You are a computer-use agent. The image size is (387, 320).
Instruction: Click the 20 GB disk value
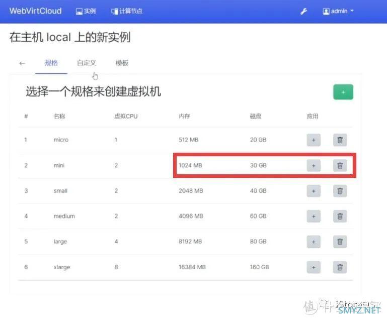(x=258, y=140)
